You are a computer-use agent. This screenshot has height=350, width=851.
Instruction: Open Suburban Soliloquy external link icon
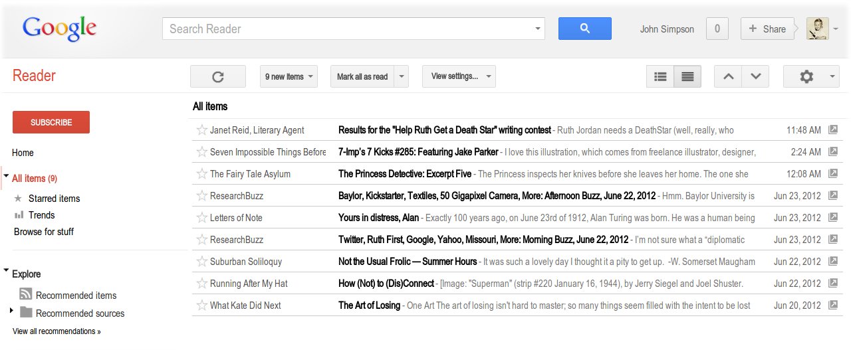pos(833,261)
